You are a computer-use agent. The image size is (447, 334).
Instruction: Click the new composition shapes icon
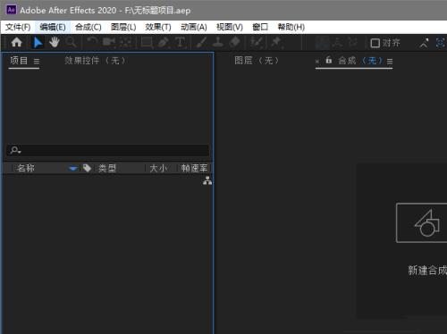click(x=427, y=223)
